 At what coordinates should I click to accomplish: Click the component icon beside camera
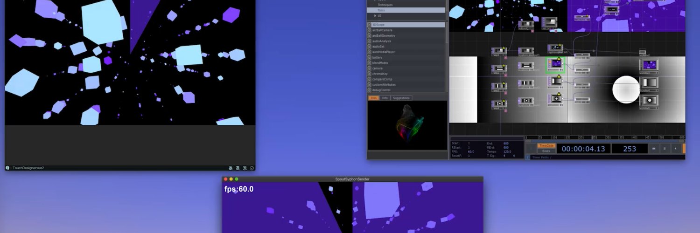pos(370,68)
